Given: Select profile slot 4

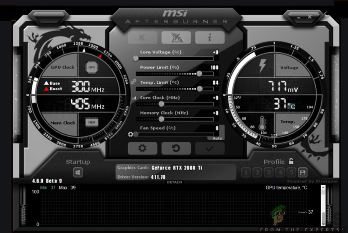Looking at the screenshot, I should pos(280,172).
